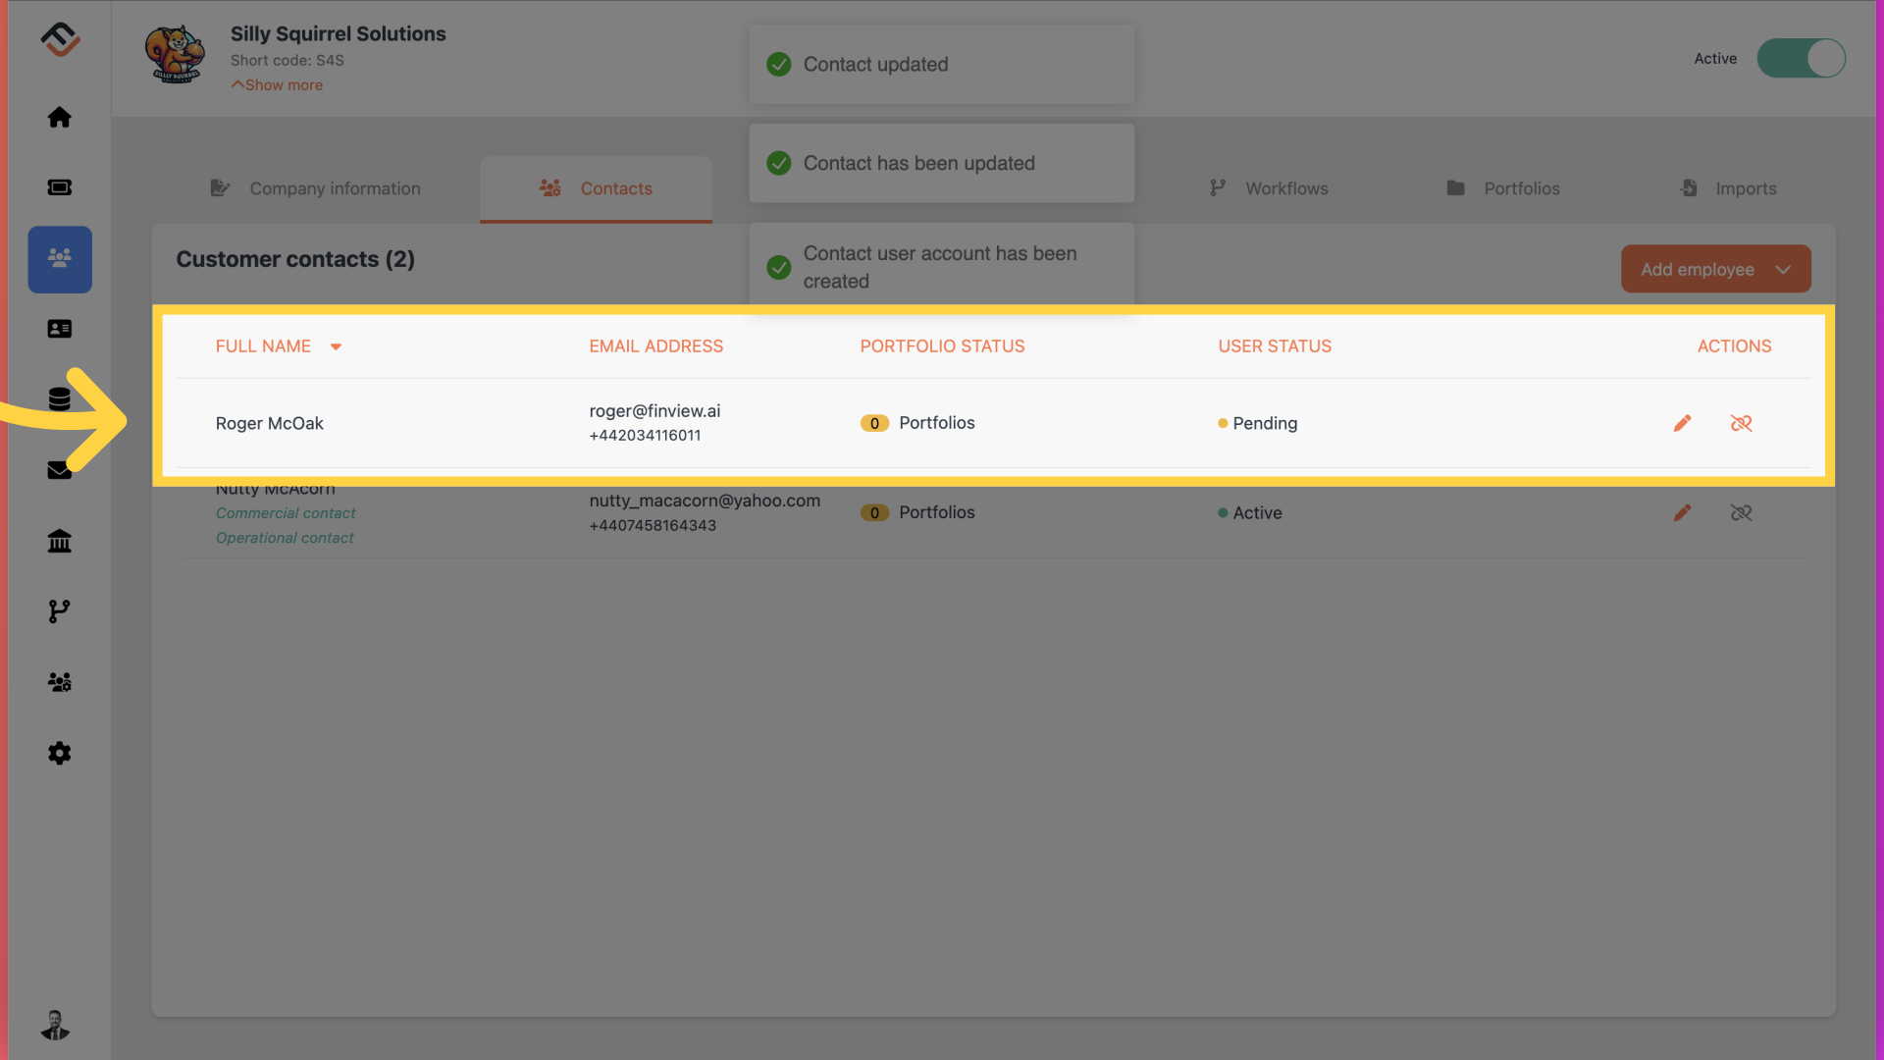Unlink Nutty McAcorn using broken link icon
The height and width of the screenshot is (1060, 1884).
coord(1741,512)
